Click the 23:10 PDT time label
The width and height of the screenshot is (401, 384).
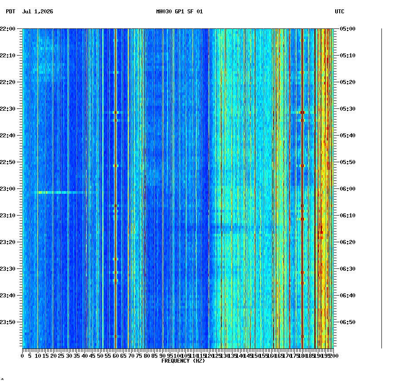pyautogui.click(x=8, y=216)
